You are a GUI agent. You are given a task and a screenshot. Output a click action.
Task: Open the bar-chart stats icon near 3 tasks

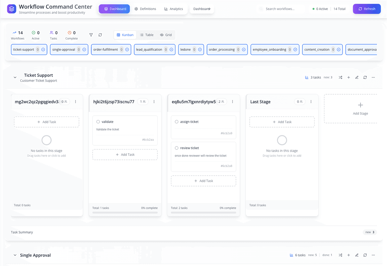(306, 77)
